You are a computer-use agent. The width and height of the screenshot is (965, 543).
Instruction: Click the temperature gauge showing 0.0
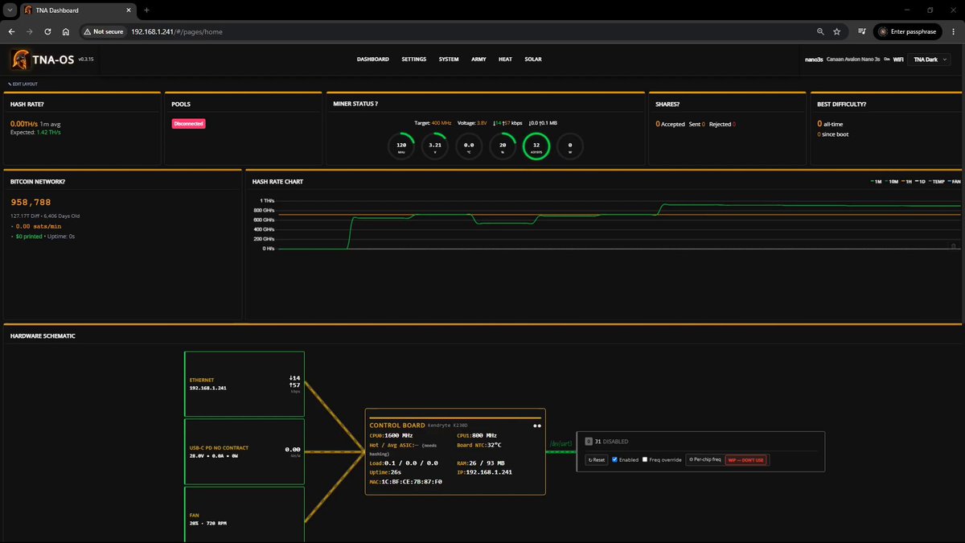[x=469, y=146]
